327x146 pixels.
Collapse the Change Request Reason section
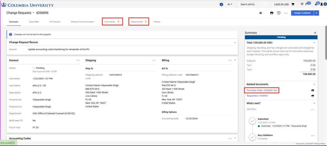(x=235, y=42)
